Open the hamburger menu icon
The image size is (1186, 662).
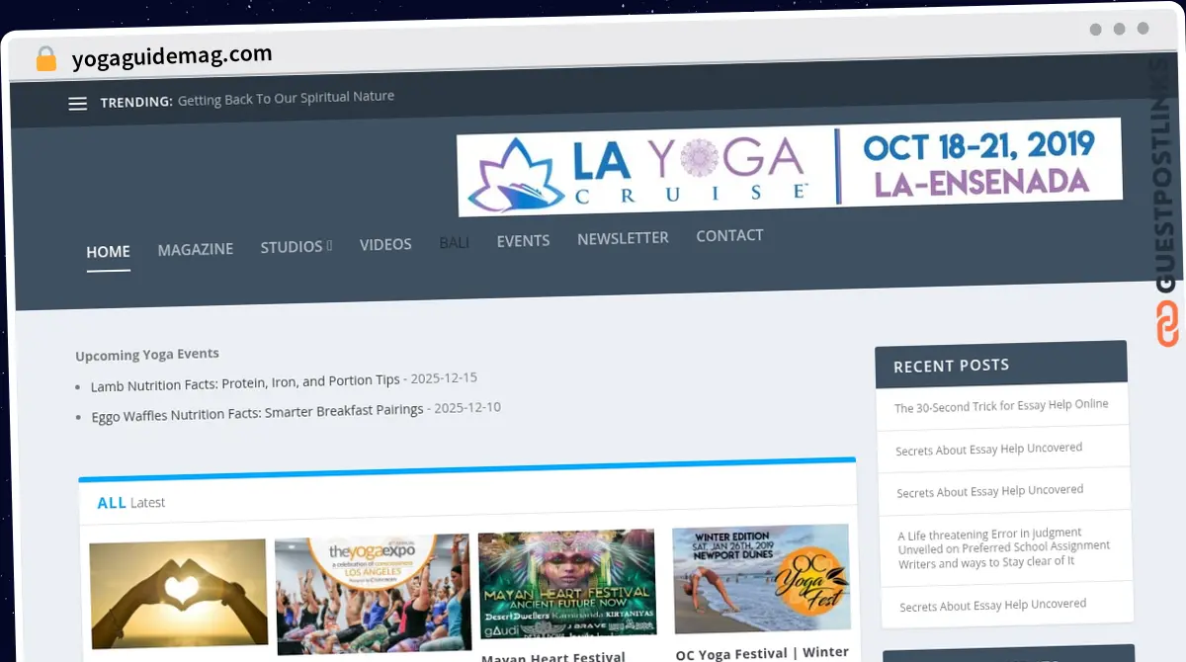77,104
